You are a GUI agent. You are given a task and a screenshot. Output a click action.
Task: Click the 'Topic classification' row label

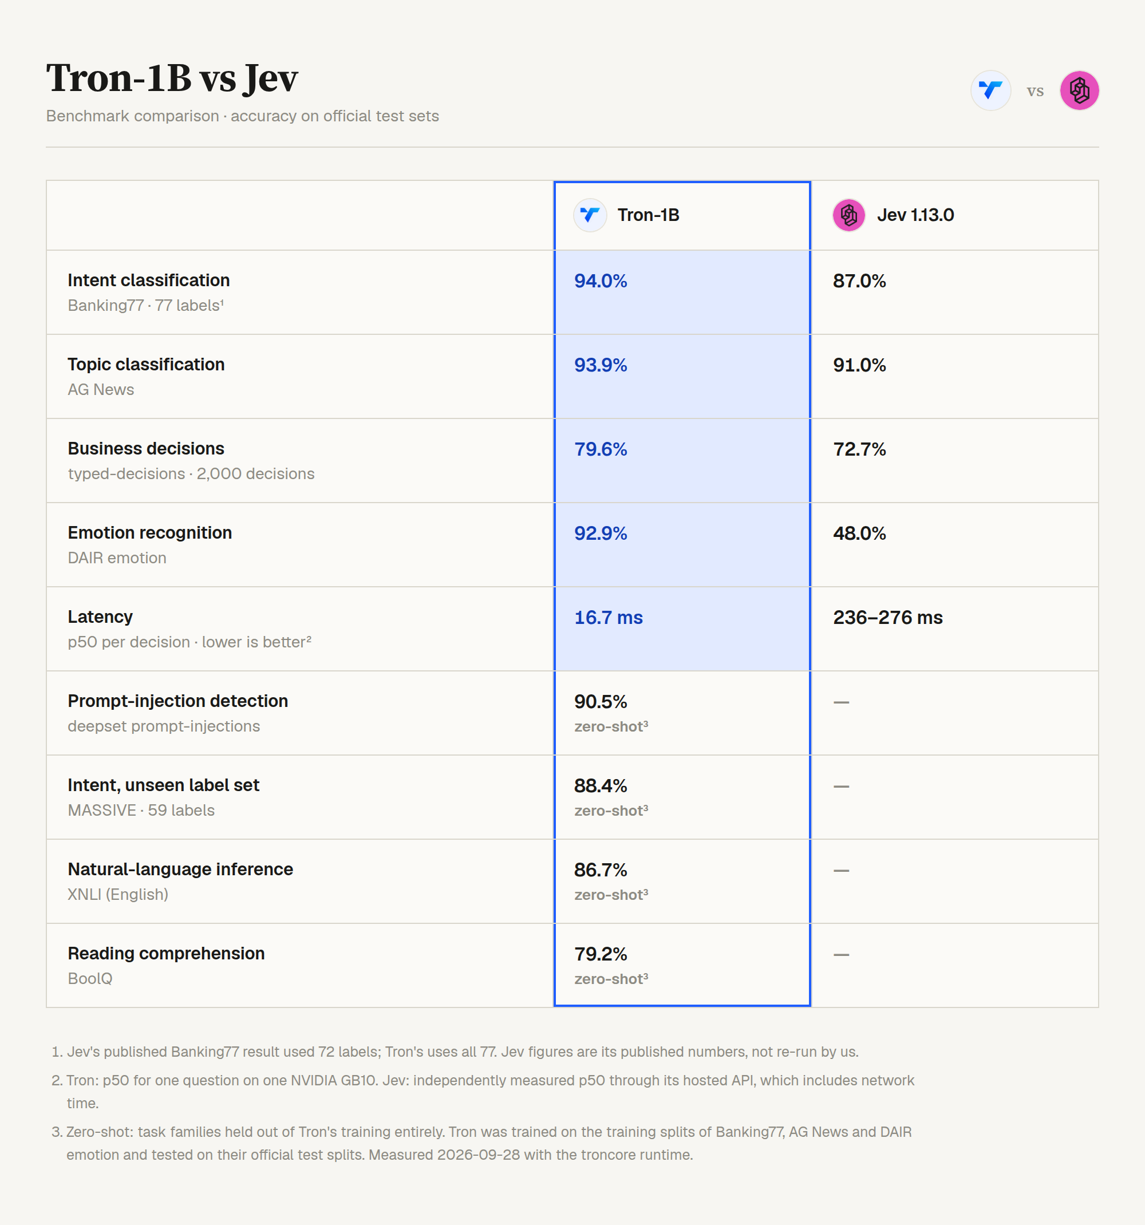pos(146,364)
